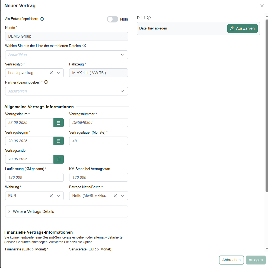
Task: Show info icon next to Datei
Action: click(x=149, y=18)
